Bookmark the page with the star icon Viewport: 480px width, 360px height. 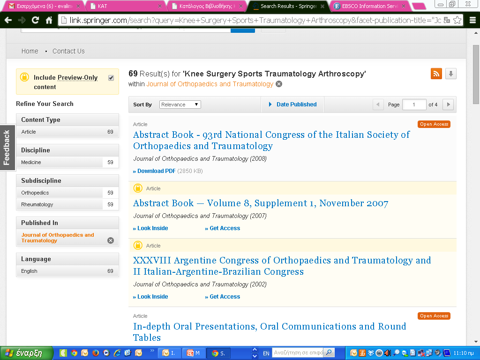click(x=457, y=20)
